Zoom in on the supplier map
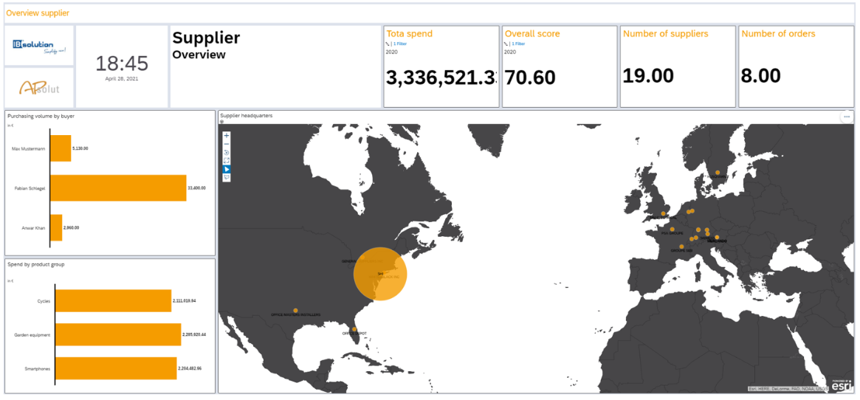Image resolution: width=860 pixels, height=400 pixels. pyautogui.click(x=227, y=136)
